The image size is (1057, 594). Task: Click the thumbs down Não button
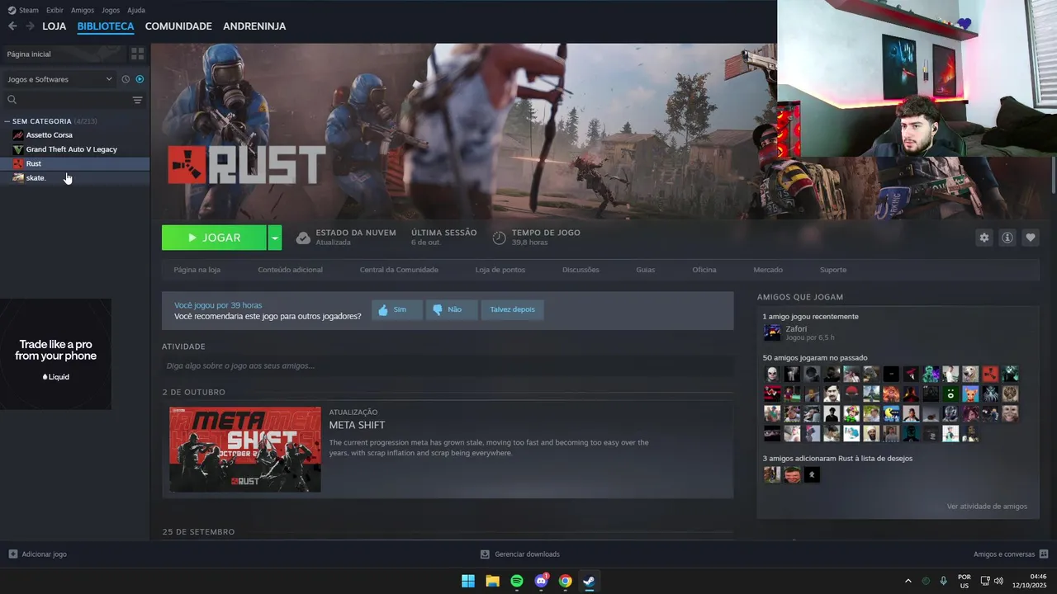452,309
